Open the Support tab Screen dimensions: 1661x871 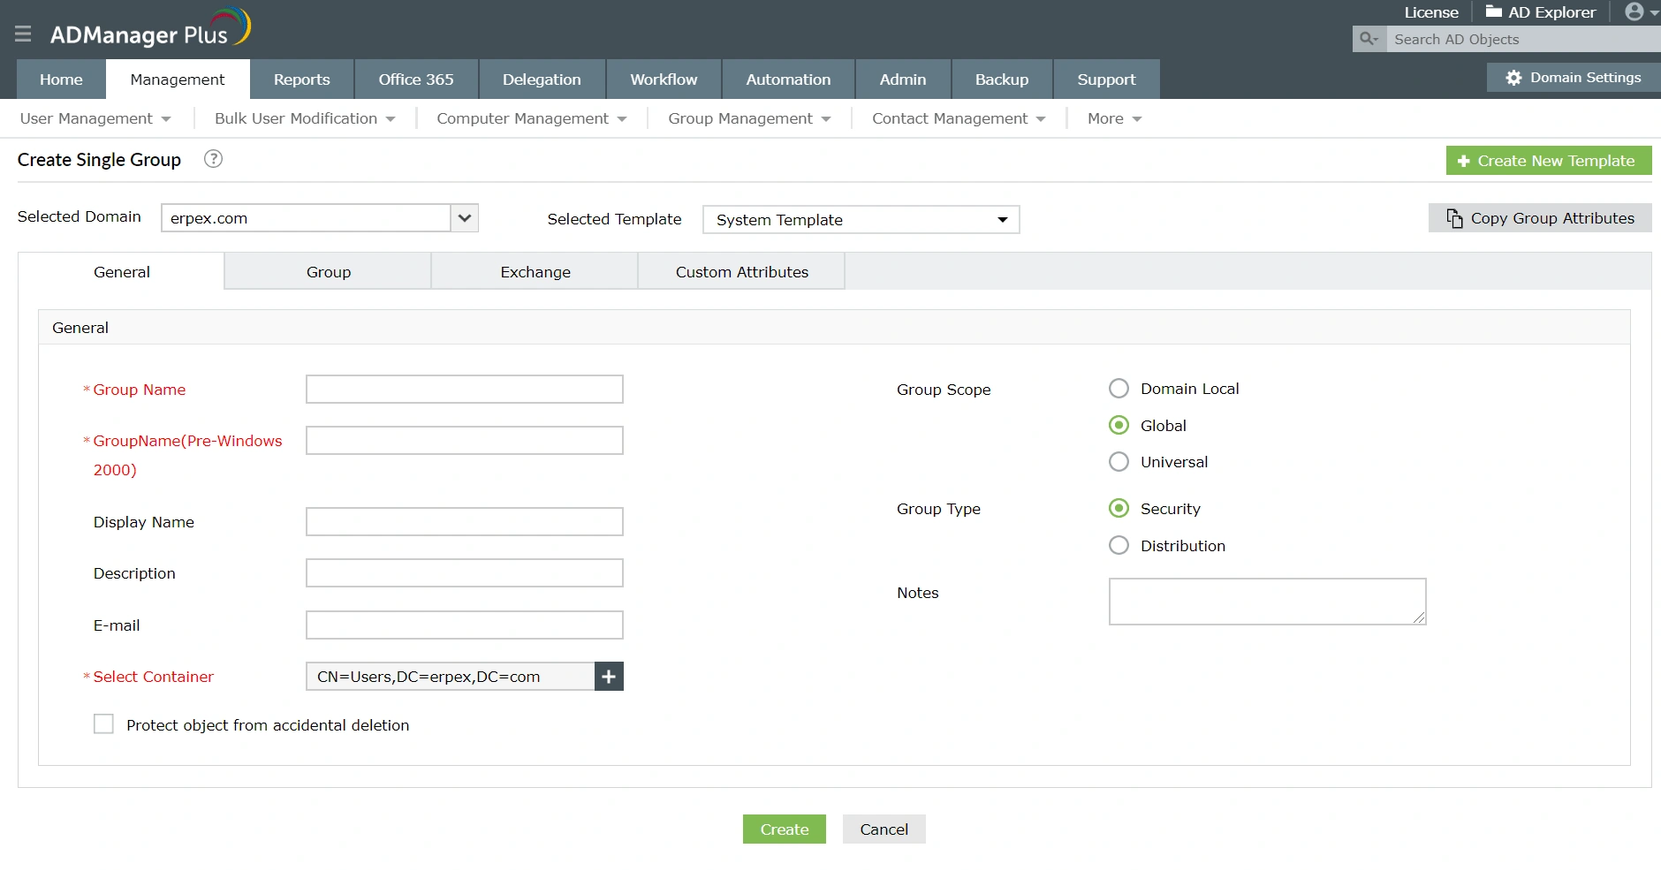click(x=1106, y=80)
